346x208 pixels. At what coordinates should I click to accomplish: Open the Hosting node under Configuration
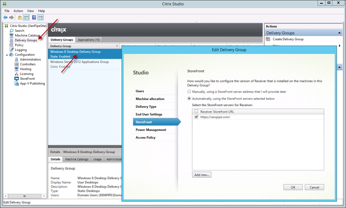[x=25, y=69]
